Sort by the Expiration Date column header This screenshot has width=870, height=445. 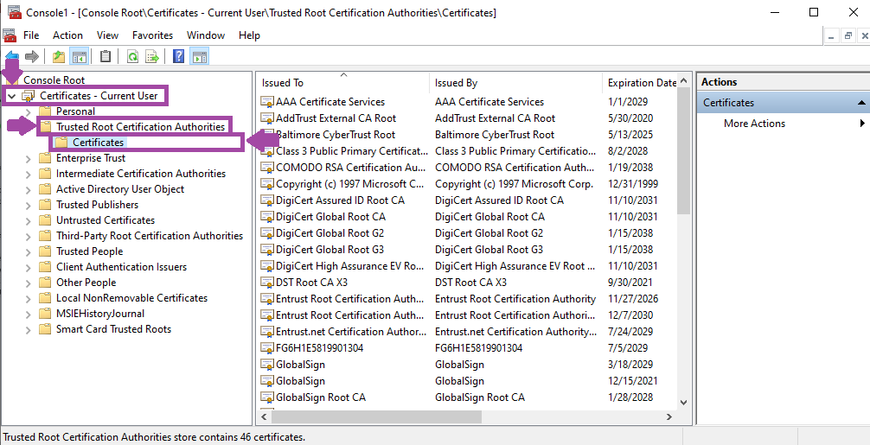click(642, 83)
